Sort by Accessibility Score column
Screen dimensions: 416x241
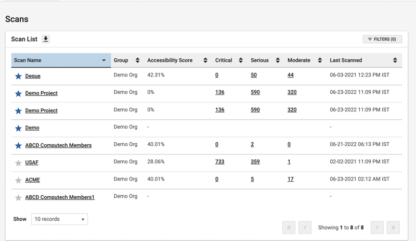pyautogui.click(x=177, y=60)
